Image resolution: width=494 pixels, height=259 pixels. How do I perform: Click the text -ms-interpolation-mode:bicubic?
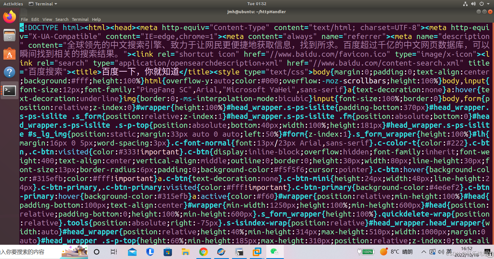(244, 99)
